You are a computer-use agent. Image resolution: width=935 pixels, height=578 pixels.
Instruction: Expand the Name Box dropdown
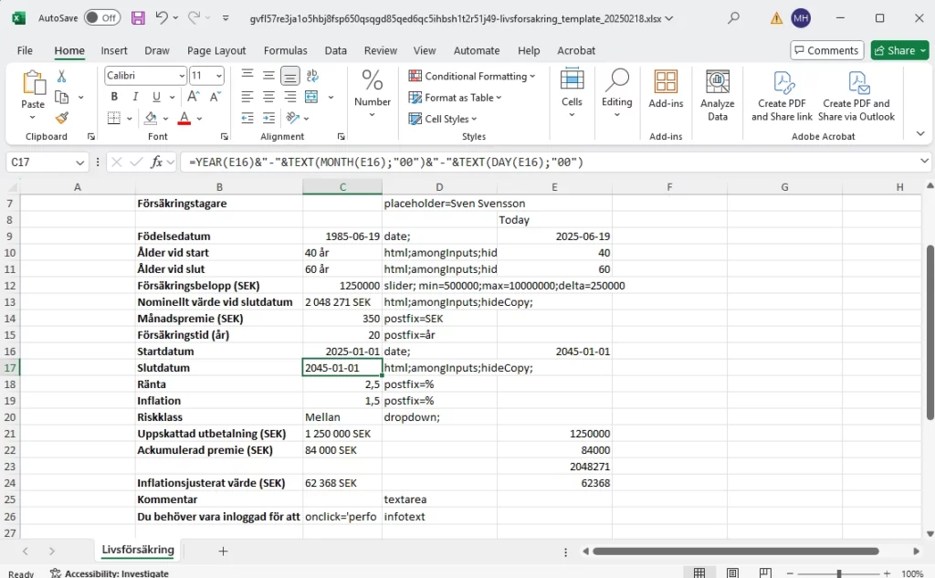[80, 163]
